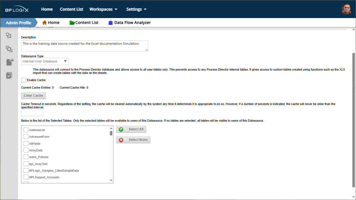This screenshot has width=356, height=200.
Task: Check the AdvancedForm table checkbox
Action: pyautogui.click(x=26, y=136)
